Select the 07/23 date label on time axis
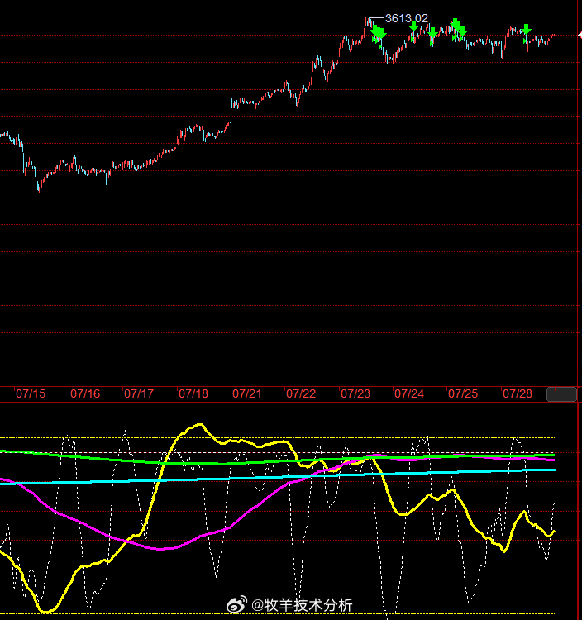582x620 pixels. (355, 393)
